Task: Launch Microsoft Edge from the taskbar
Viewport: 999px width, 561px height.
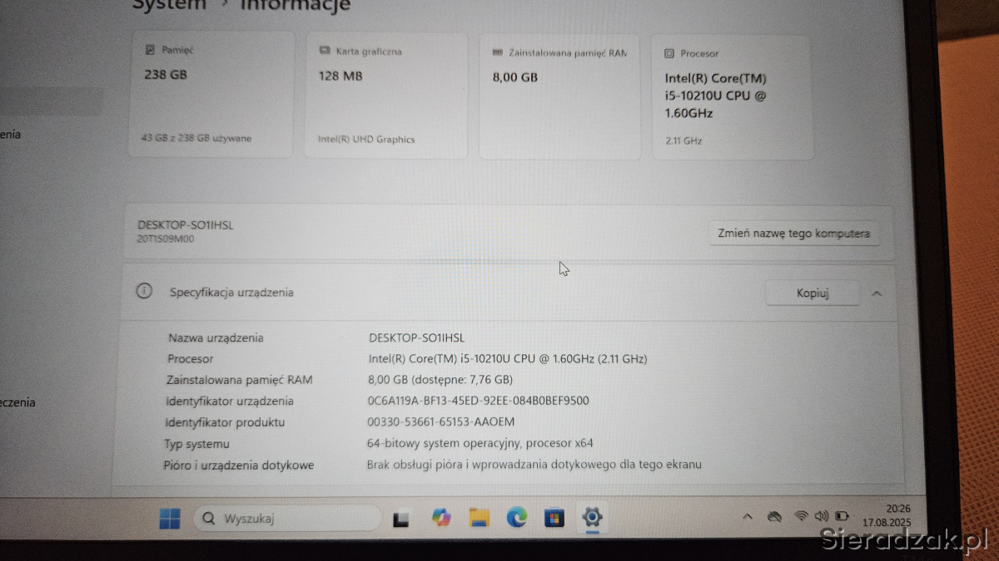Action: pos(517,519)
